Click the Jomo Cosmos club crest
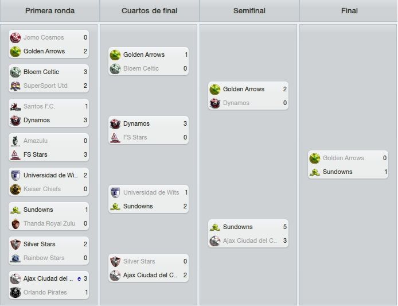 pos(15,38)
